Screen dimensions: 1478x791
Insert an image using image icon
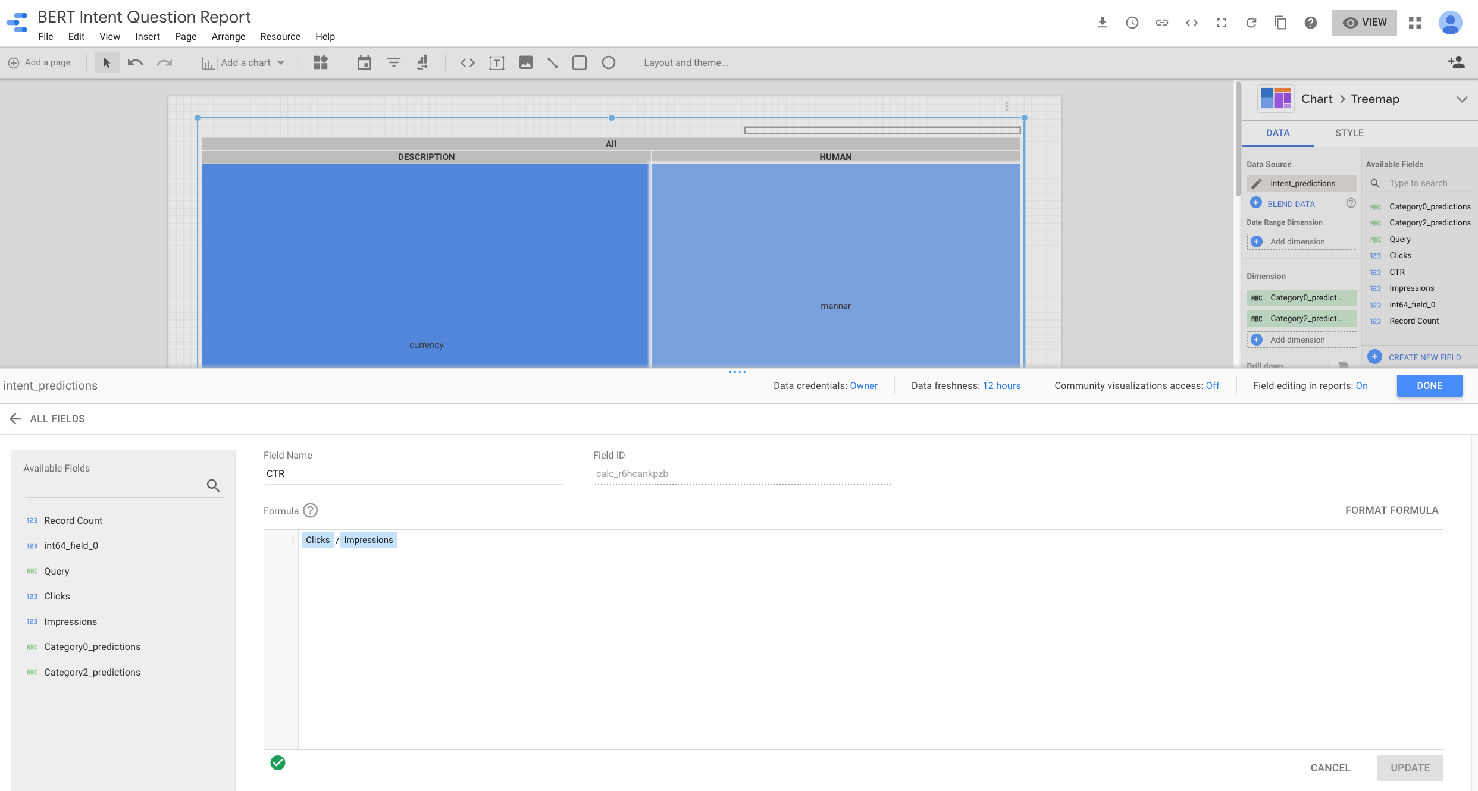tap(525, 62)
